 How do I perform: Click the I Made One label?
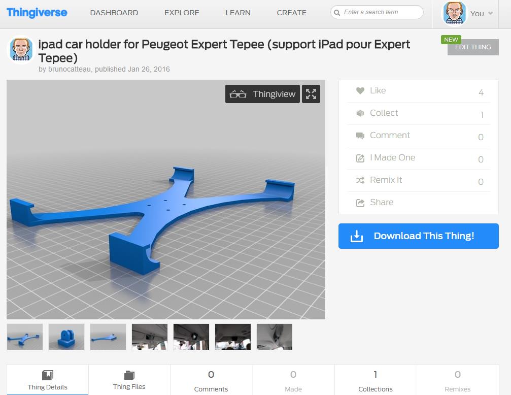coord(392,157)
